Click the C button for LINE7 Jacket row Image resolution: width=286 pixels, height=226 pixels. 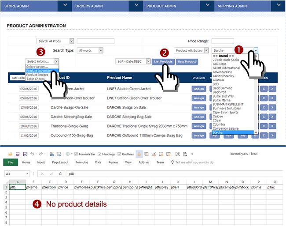pyautogui.click(x=264, y=88)
